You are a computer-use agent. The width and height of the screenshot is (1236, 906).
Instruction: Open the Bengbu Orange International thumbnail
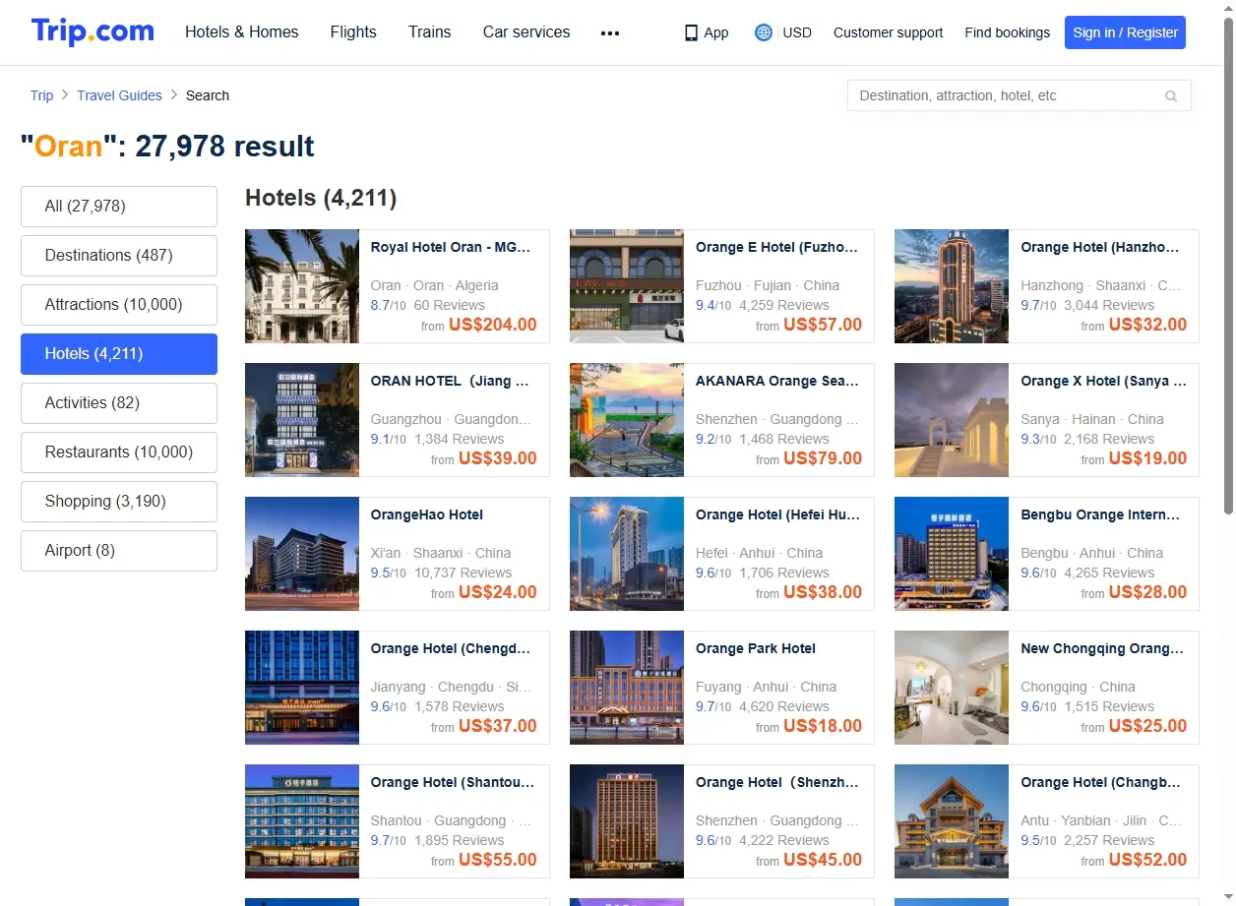(952, 554)
